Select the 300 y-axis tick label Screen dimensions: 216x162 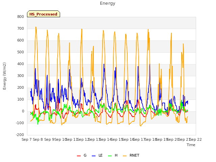pyautogui.click(x=21, y=76)
